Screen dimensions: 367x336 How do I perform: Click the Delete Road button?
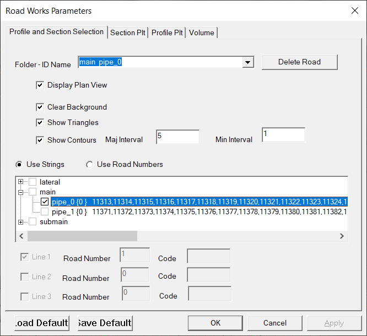(x=299, y=62)
